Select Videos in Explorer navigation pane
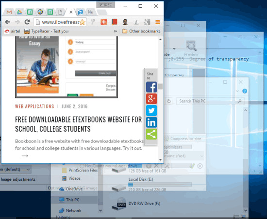This screenshot has width=267, height=219. (x=71, y=178)
